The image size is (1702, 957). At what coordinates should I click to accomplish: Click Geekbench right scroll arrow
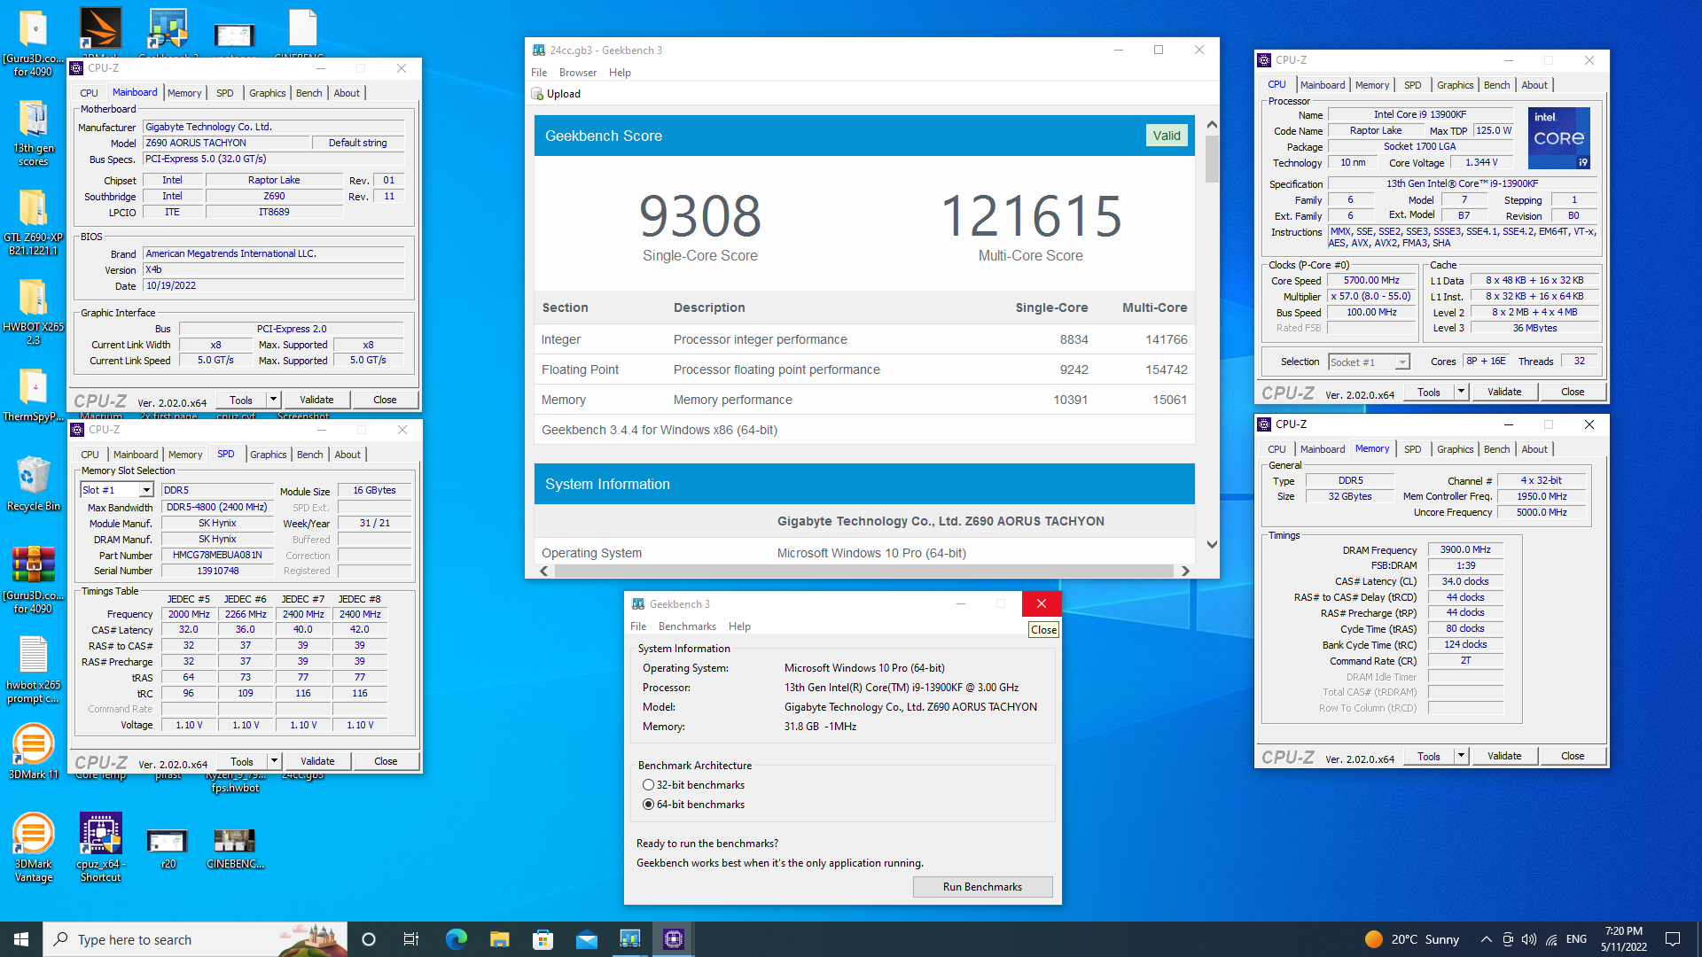(1185, 572)
